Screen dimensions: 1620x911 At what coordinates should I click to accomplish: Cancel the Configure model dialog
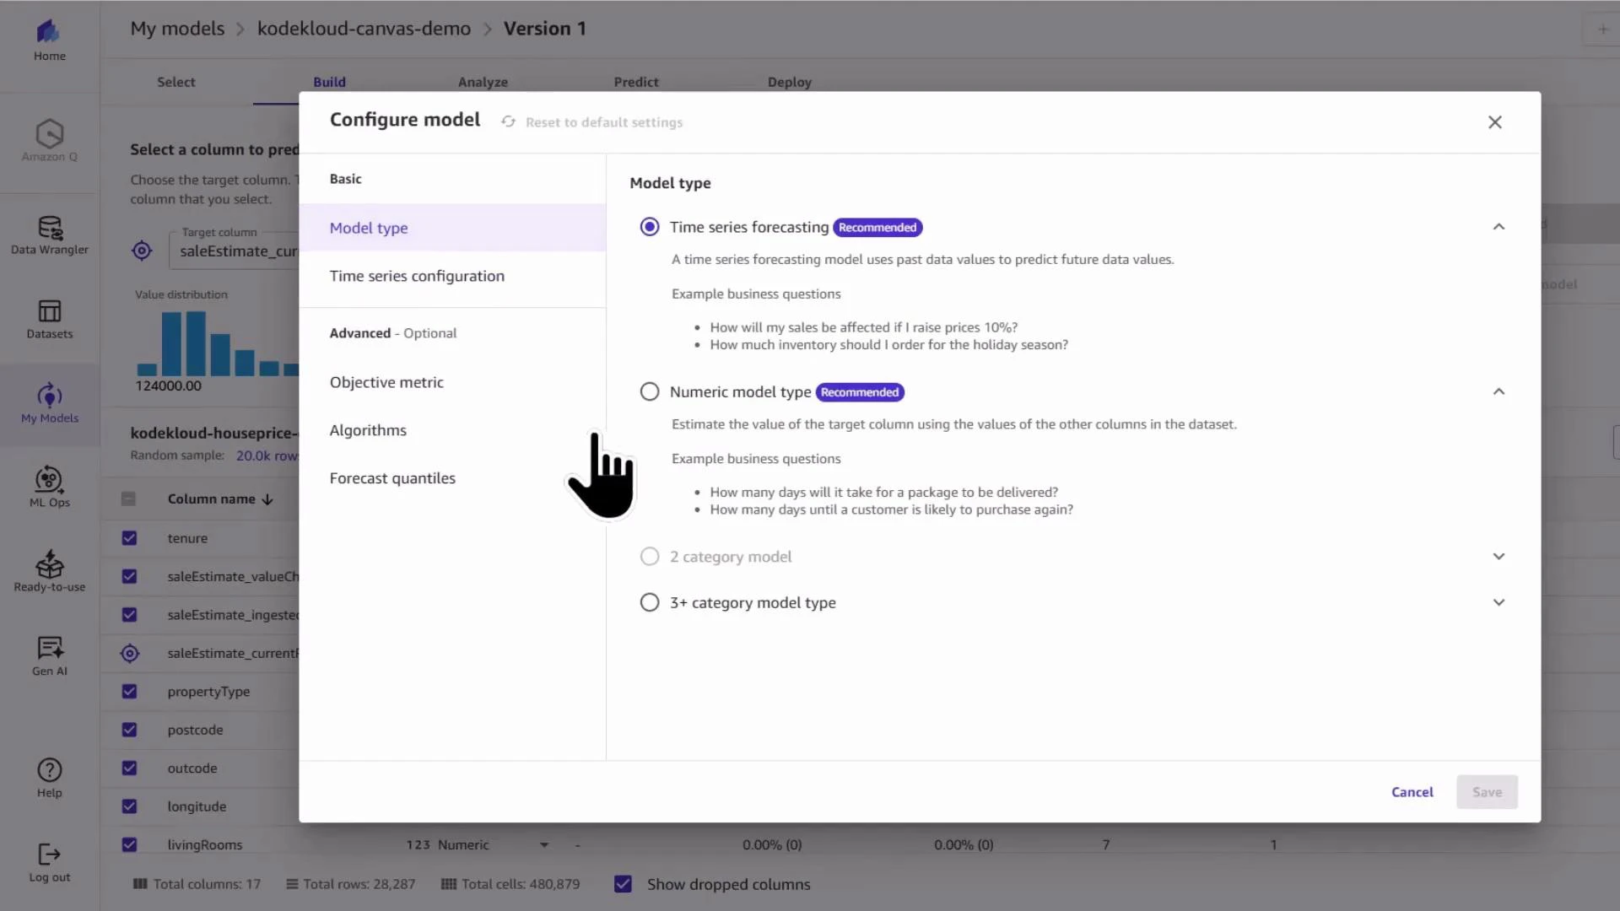tap(1412, 791)
